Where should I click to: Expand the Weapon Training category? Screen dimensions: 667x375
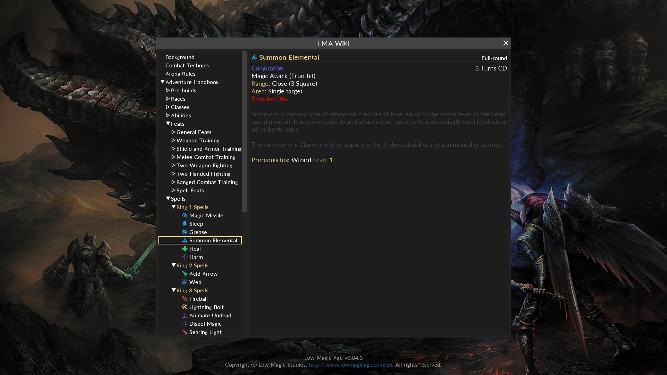click(174, 140)
